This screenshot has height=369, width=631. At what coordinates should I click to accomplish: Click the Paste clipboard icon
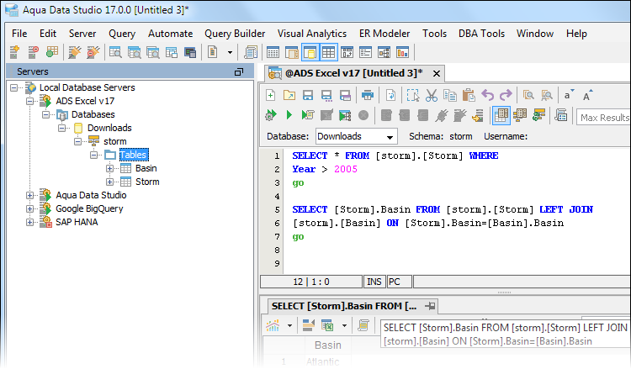[469, 95]
